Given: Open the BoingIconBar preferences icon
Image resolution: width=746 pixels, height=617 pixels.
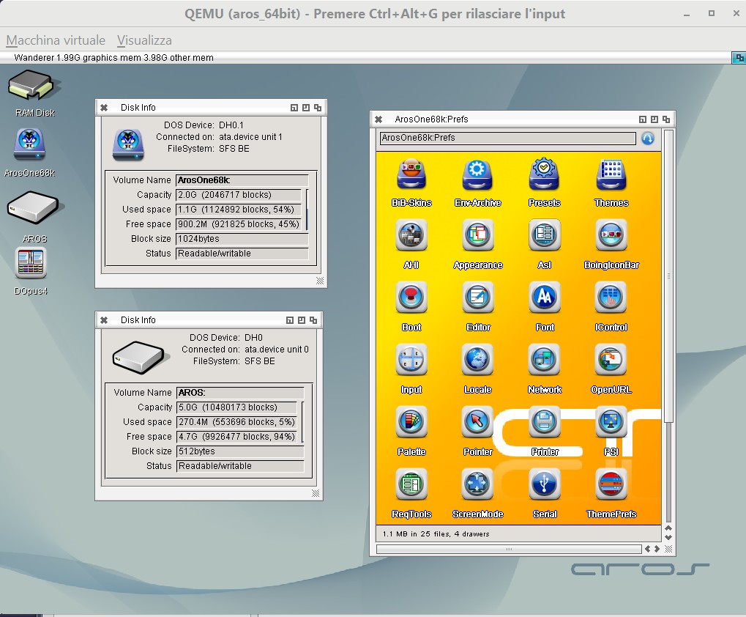Looking at the screenshot, I should pyautogui.click(x=611, y=236).
